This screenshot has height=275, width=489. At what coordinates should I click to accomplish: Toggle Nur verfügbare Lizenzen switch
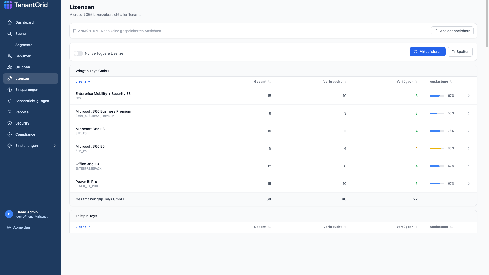(78, 53)
